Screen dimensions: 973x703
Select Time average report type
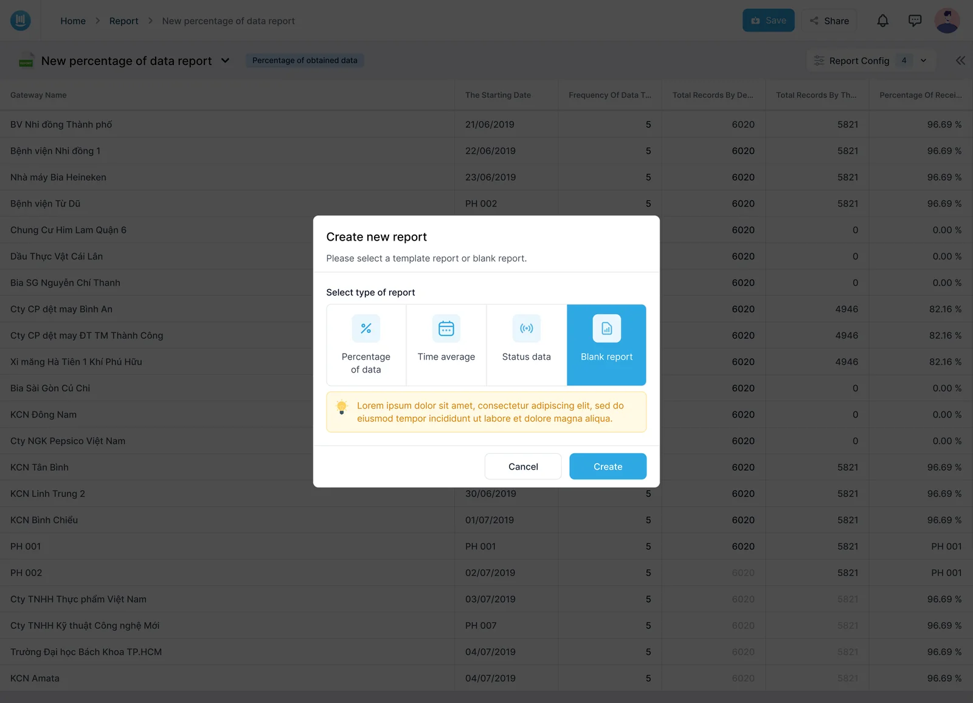tap(446, 345)
